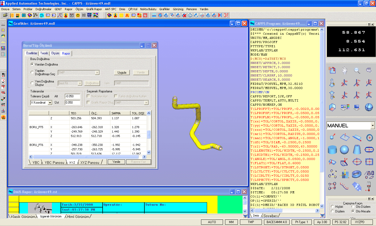Select the torus feature icon
The height and width of the screenshot is (226, 376).
pos(357,174)
